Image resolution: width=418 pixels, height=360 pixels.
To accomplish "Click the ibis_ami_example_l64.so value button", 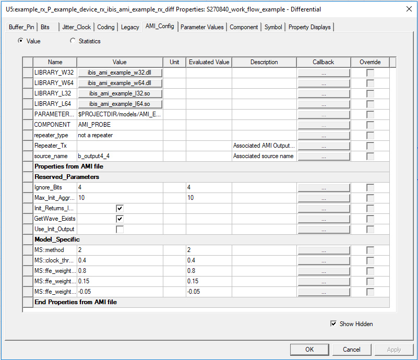I will [120, 104].
